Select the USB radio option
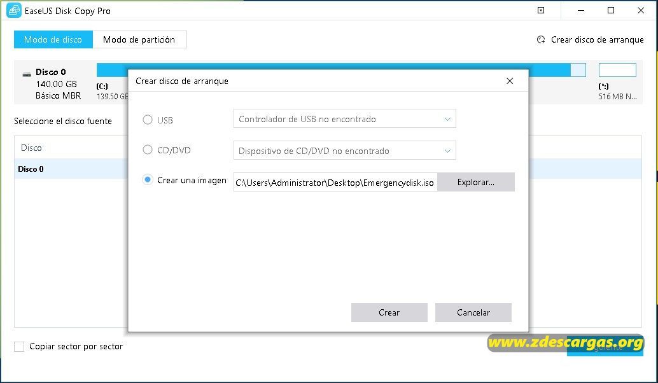658x383 pixels. coord(148,120)
